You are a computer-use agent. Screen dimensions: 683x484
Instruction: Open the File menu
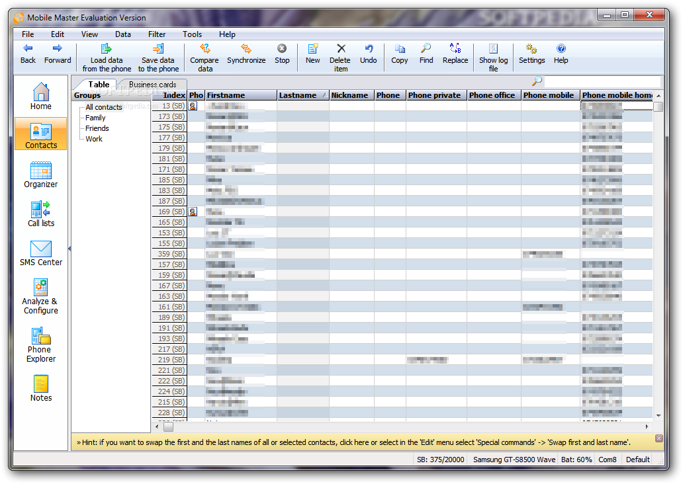pos(28,34)
